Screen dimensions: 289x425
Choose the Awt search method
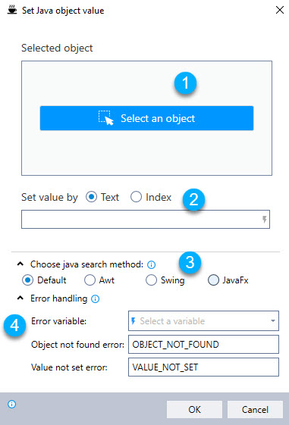[99, 280]
